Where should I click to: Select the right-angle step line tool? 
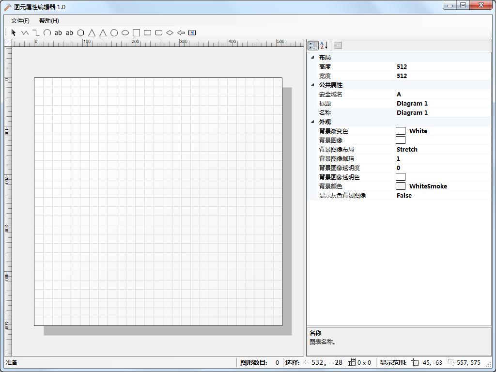36,32
